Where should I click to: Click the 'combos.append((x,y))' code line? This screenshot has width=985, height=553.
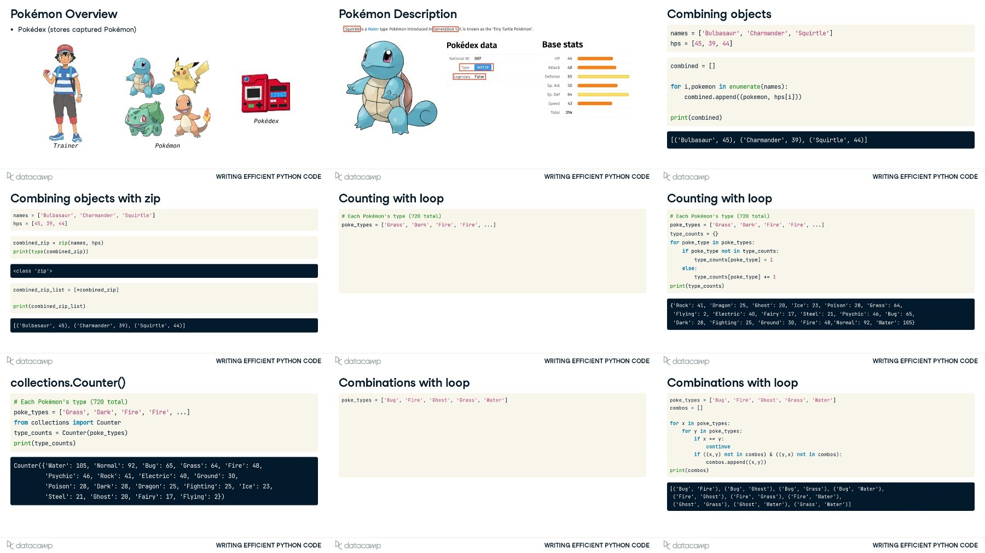pyautogui.click(x=736, y=463)
